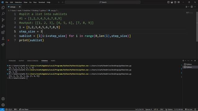This screenshot has width=198, height=111.
Task: Open the Explorer view in activity bar
Action: pyautogui.click(x=3, y=7)
